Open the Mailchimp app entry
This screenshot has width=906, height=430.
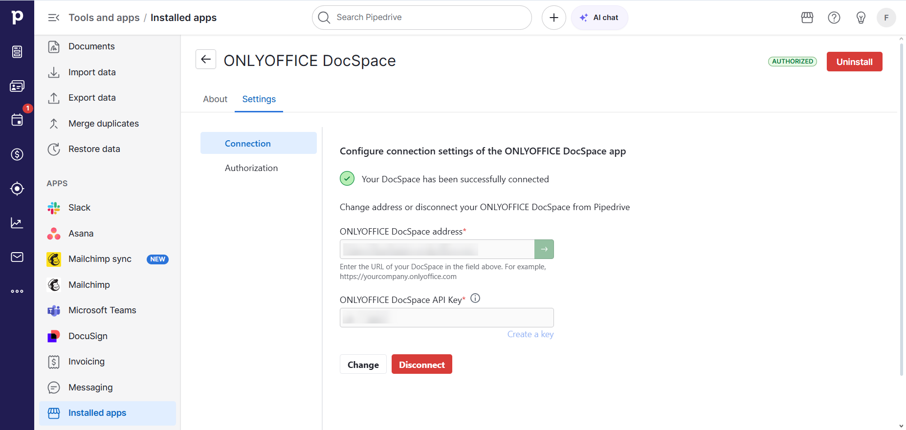[x=108, y=285]
